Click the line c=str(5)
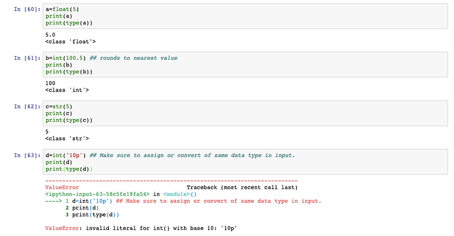454x236 pixels. [x=59, y=107]
